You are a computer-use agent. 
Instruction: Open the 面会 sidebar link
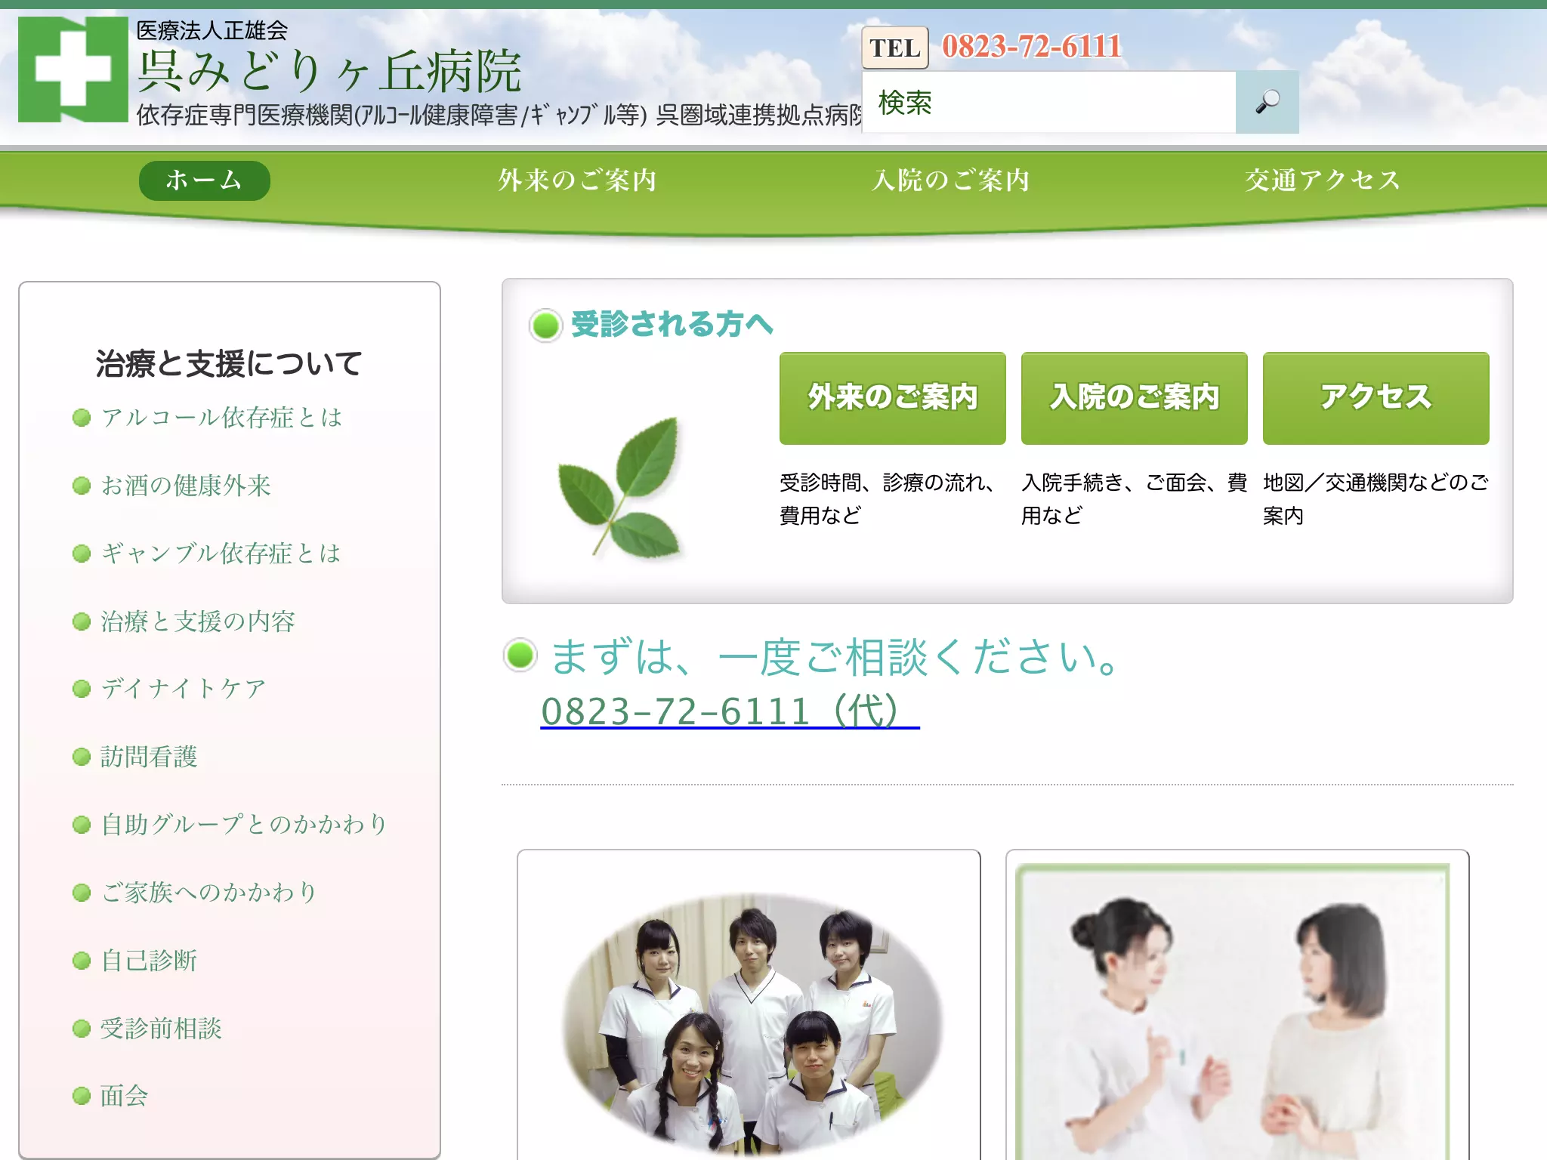pyautogui.click(x=125, y=1095)
